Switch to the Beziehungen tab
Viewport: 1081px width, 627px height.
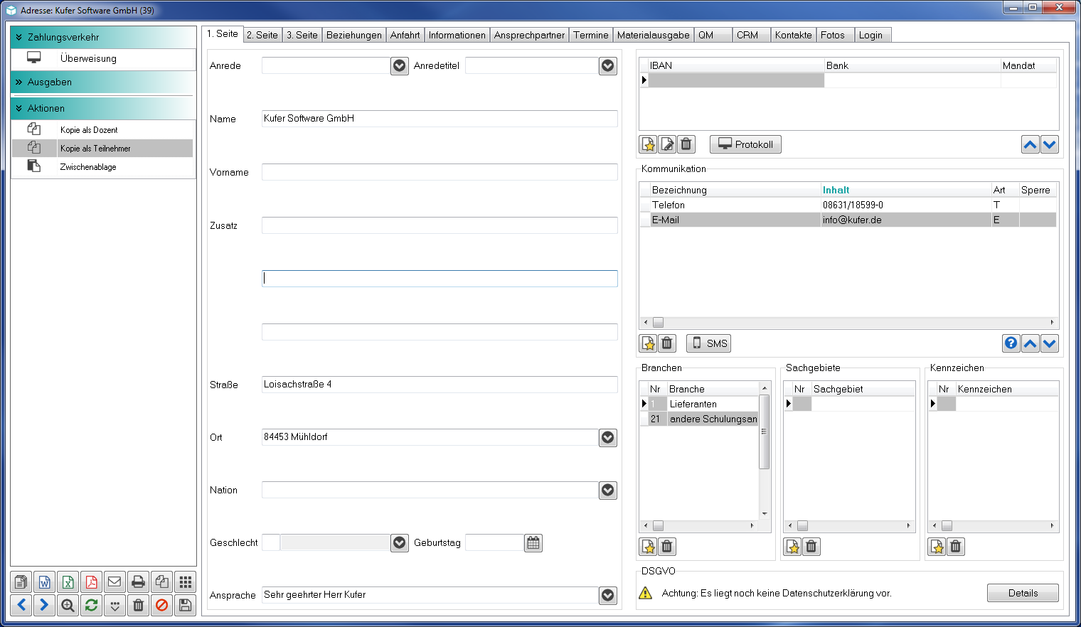[x=354, y=35]
